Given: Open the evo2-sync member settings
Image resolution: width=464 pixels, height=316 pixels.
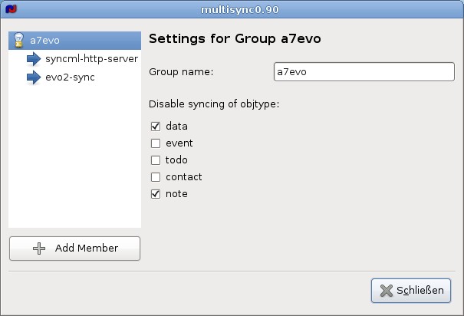Looking at the screenshot, I should [70, 77].
